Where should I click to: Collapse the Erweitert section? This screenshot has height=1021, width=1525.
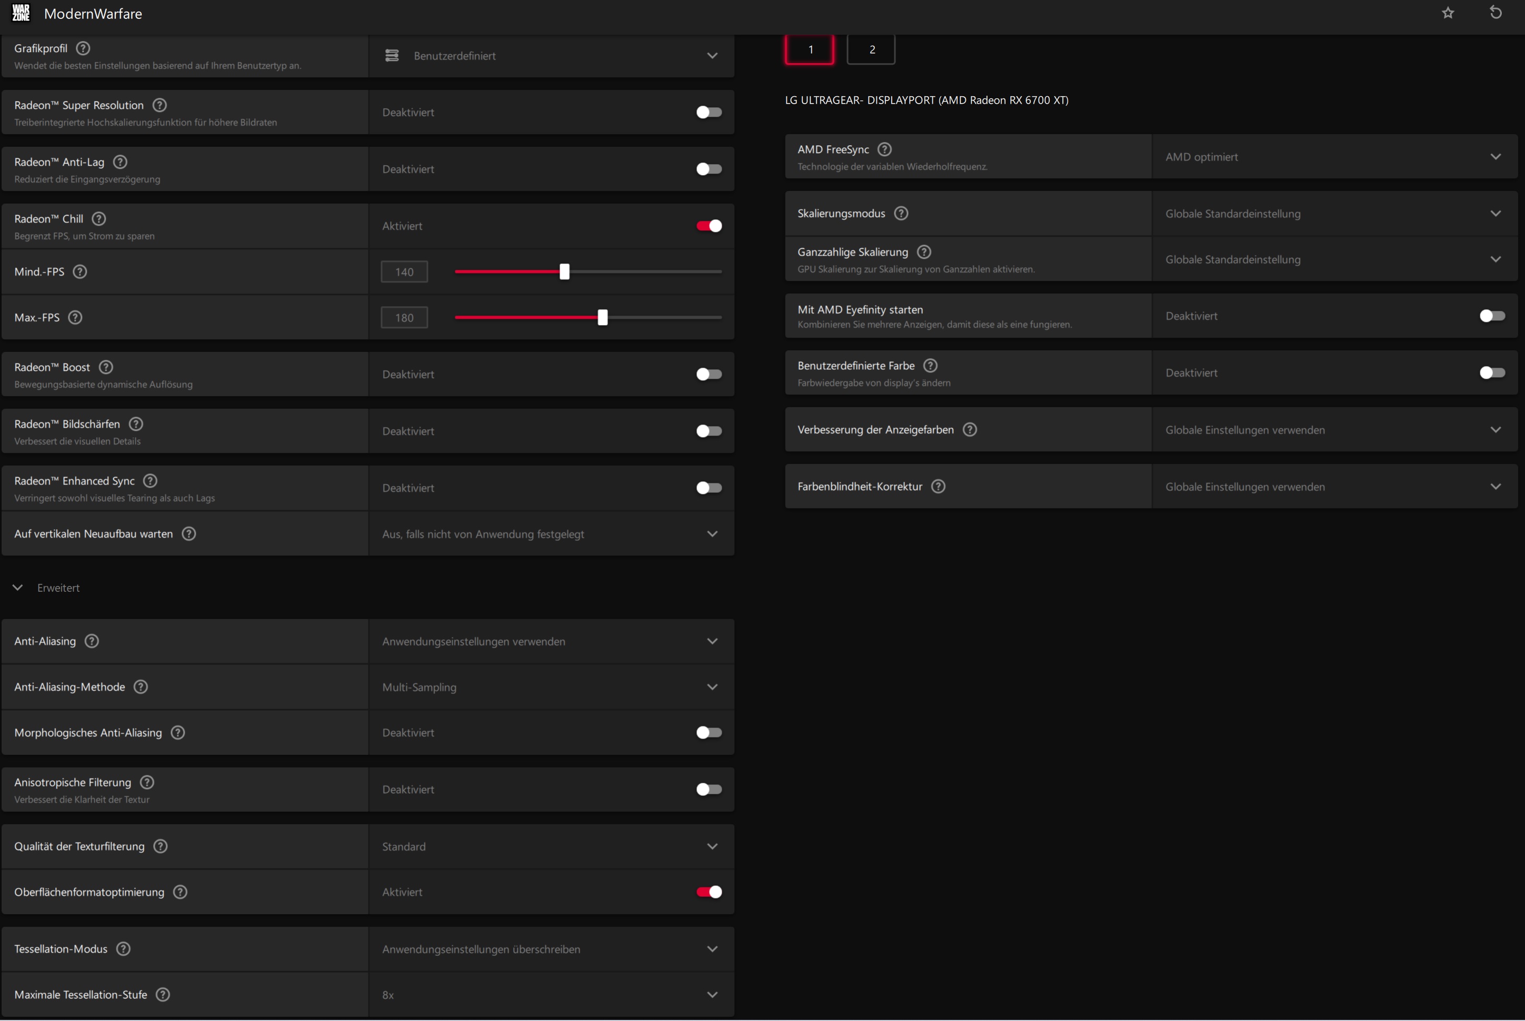click(x=18, y=588)
